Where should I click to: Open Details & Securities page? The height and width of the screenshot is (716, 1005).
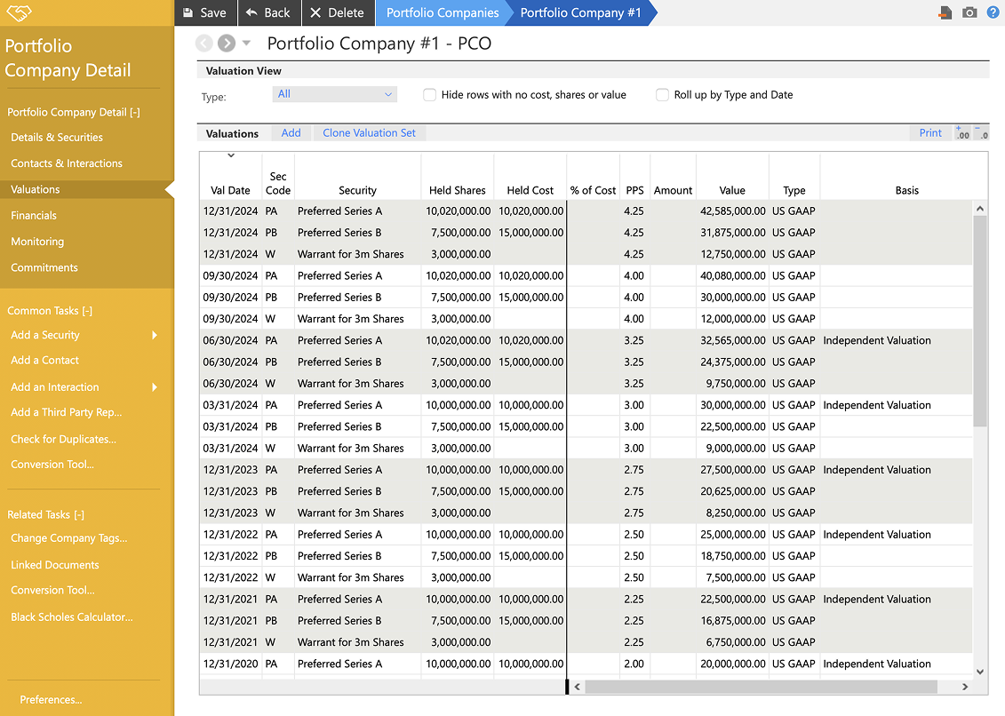pos(57,137)
